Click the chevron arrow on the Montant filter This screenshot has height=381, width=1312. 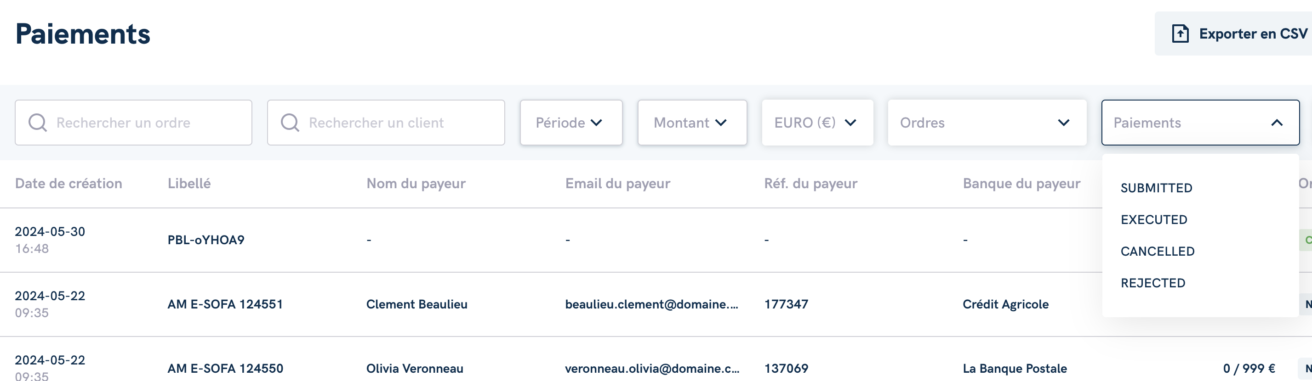point(721,123)
